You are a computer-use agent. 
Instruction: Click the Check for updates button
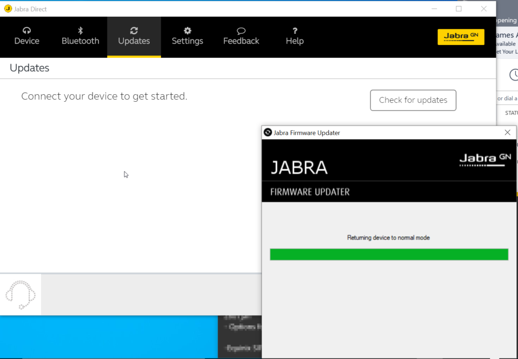point(413,100)
